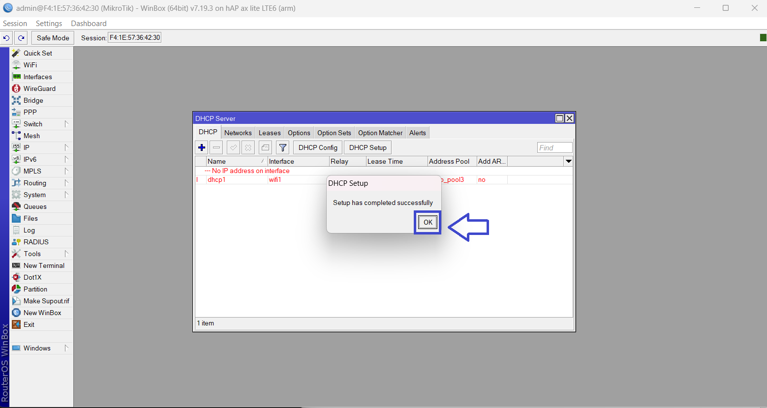Launch New Terminal from the sidebar
Viewport: 767px width, 408px height.
click(x=41, y=265)
